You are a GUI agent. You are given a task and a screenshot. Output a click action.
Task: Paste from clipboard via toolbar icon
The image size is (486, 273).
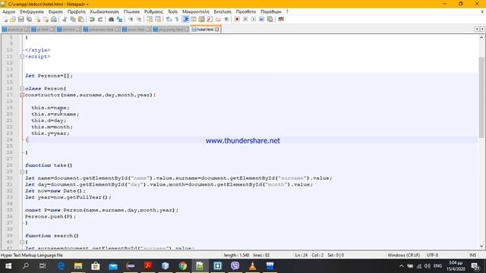click(x=81, y=19)
